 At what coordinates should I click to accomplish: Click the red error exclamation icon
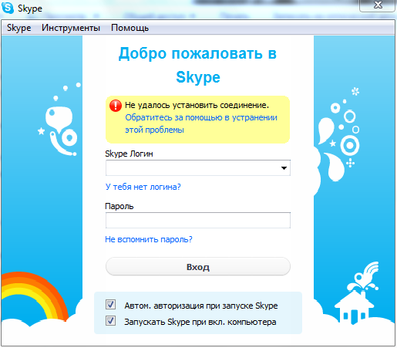coord(116,106)
